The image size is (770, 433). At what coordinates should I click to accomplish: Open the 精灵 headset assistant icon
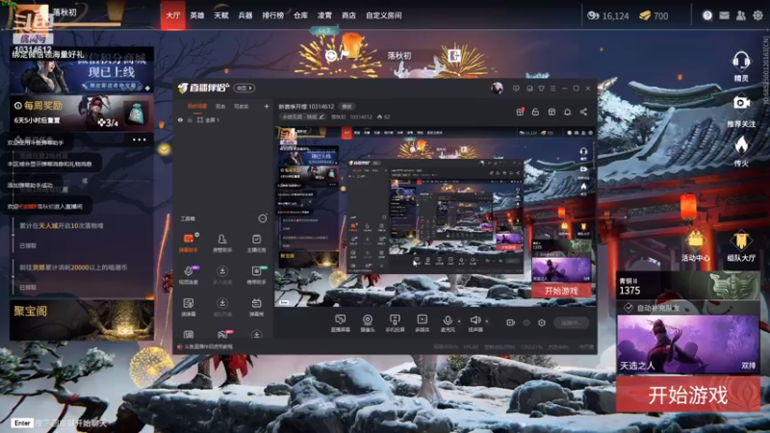(741, 66)
